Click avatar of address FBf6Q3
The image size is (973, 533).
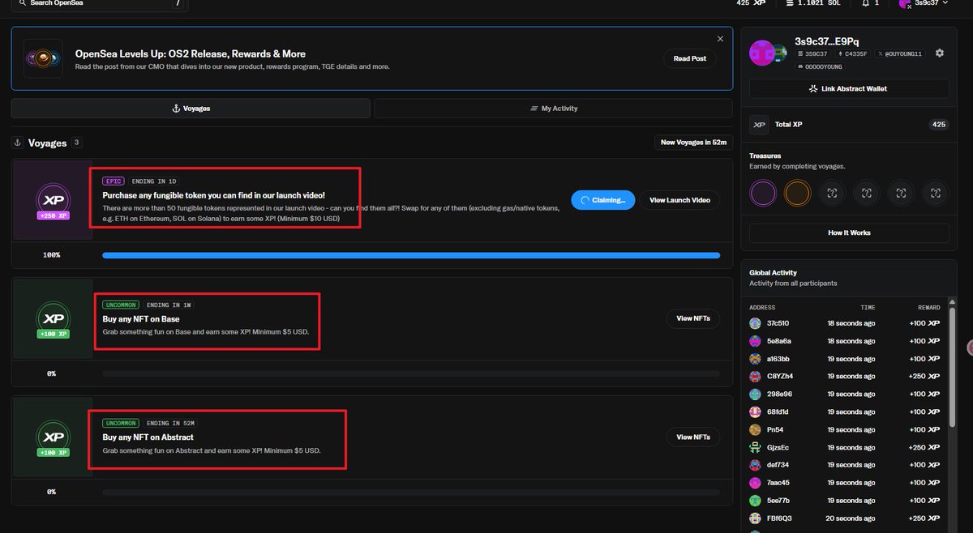756,518
